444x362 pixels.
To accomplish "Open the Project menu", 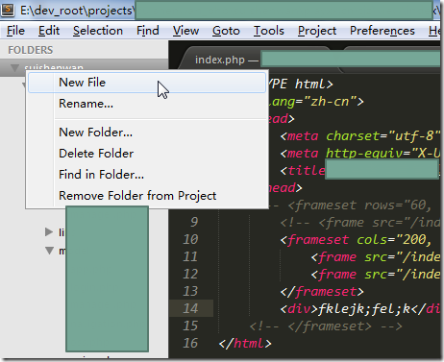I will 317,31.
